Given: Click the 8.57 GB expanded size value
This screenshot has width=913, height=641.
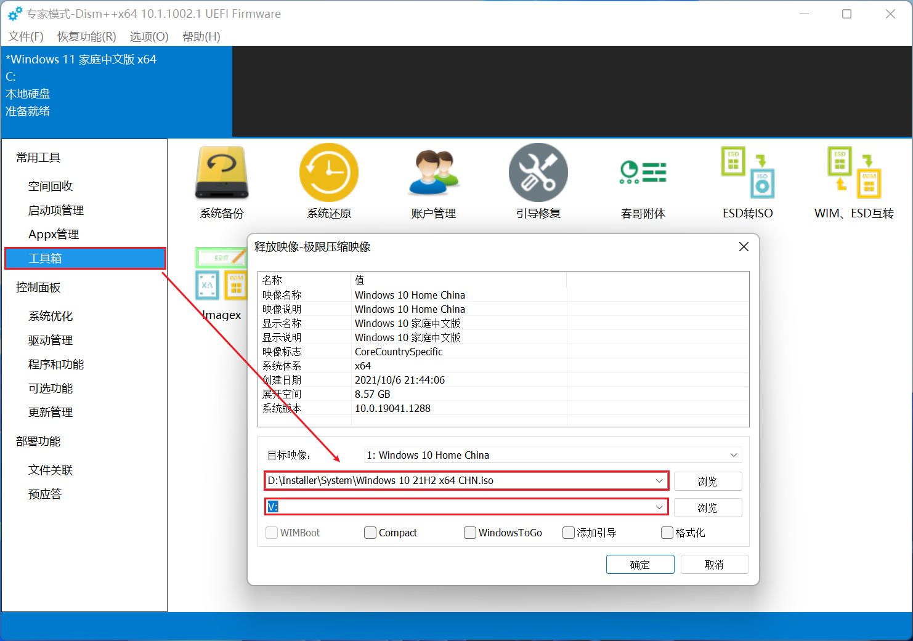Looking at the screenshot, I should (373, 394).
